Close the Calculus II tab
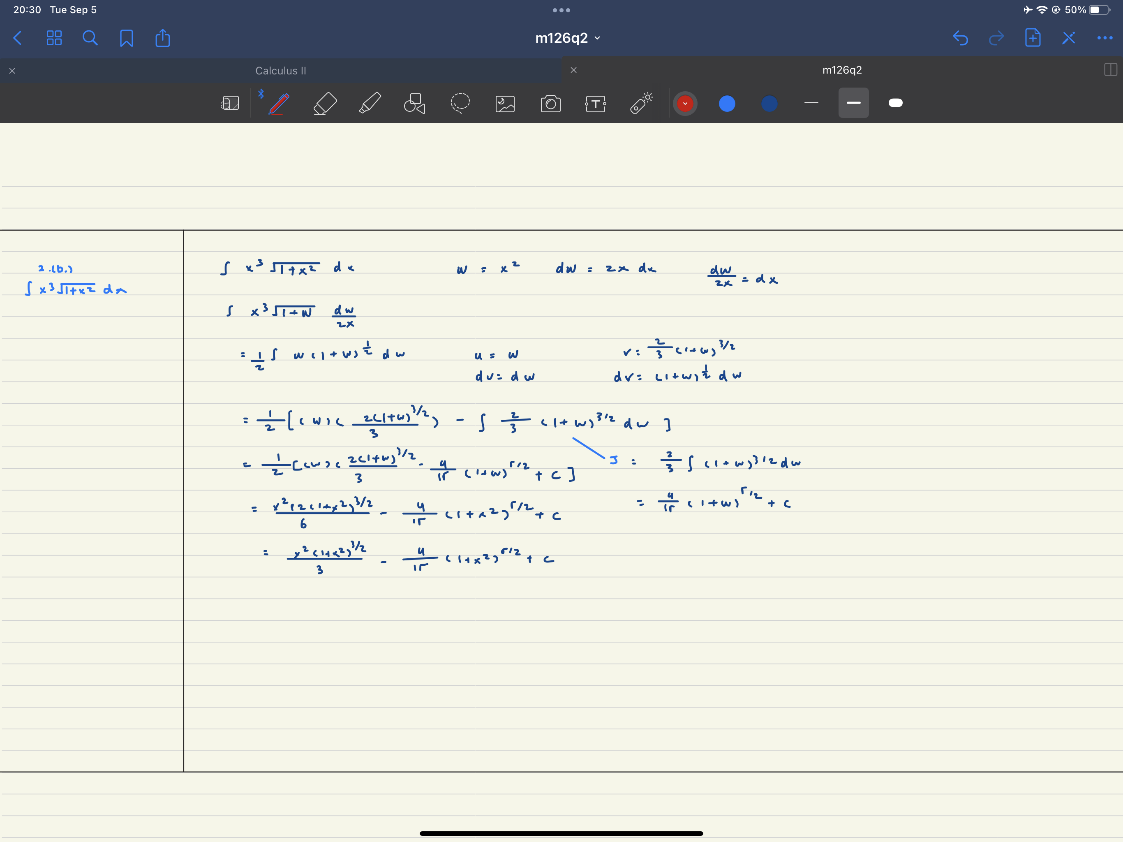Viewport: 1123px width, 842px height. tap(12, 71)
